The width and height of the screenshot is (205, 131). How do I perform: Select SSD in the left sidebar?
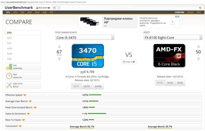[x=9, y=43]
